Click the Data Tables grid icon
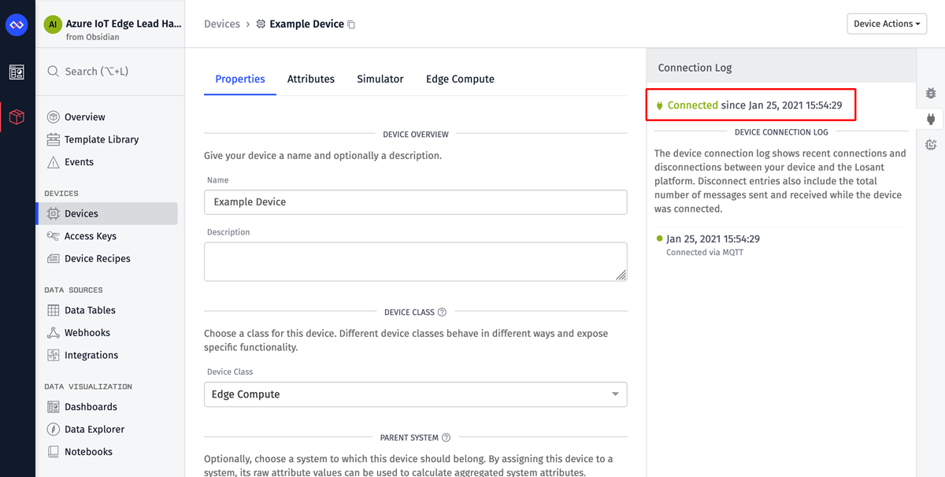 click(54, 310)
